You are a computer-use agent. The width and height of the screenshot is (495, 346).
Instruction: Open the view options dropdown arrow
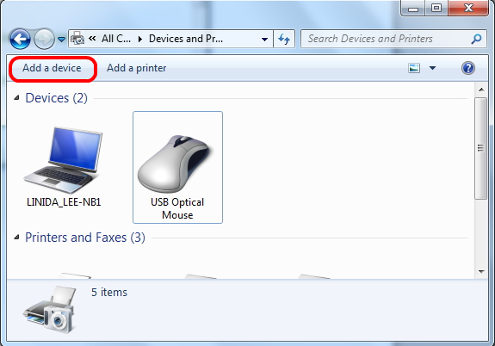tap(432, 68)
